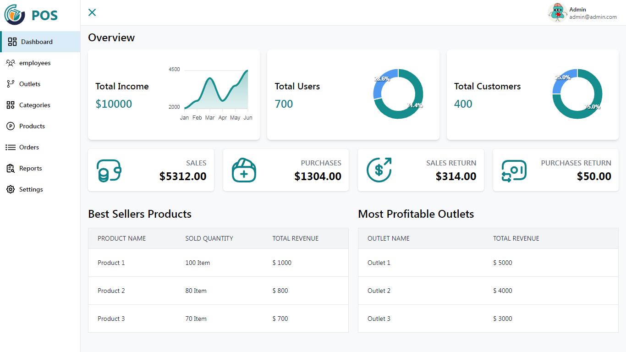The width and height of the screenshot is (626, 352).
Task: Select the Dashboard grid icon in sidebar
Action: click(11, 42)
